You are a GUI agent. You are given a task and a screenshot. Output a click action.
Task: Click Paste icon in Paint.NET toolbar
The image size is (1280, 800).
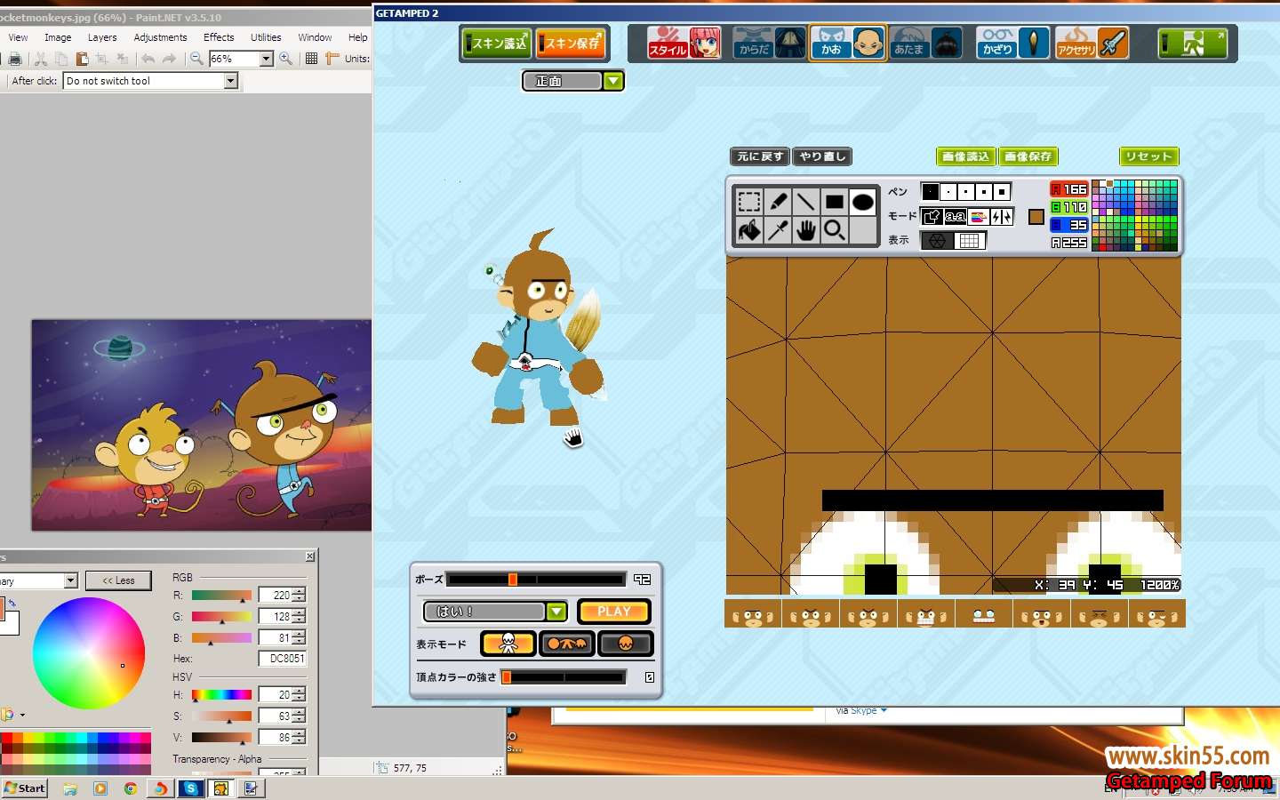point(82,59)
